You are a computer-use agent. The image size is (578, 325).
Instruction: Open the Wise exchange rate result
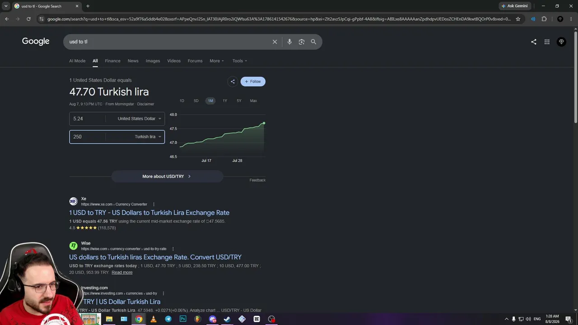click(155, 257)
